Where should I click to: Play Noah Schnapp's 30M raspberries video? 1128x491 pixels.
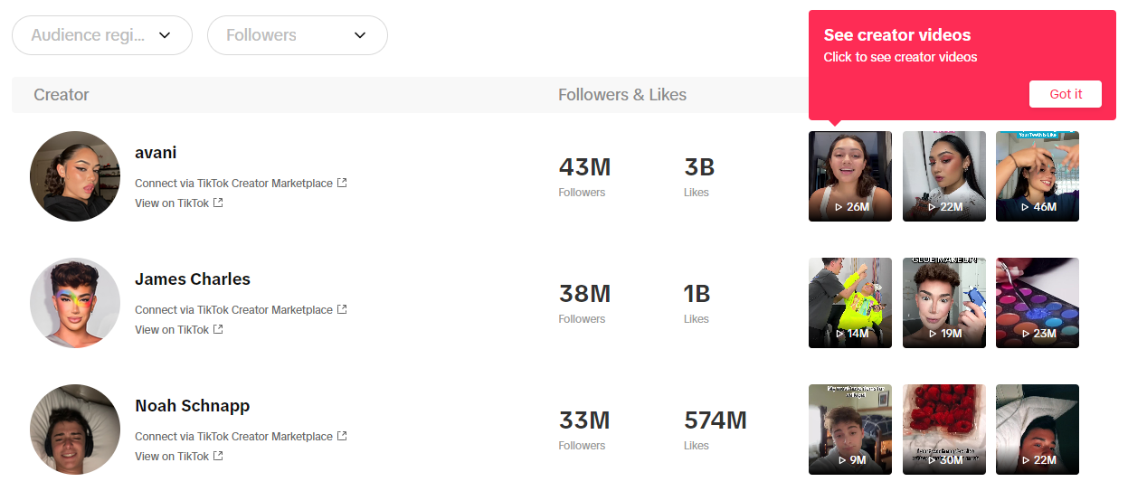pos(944,430)
